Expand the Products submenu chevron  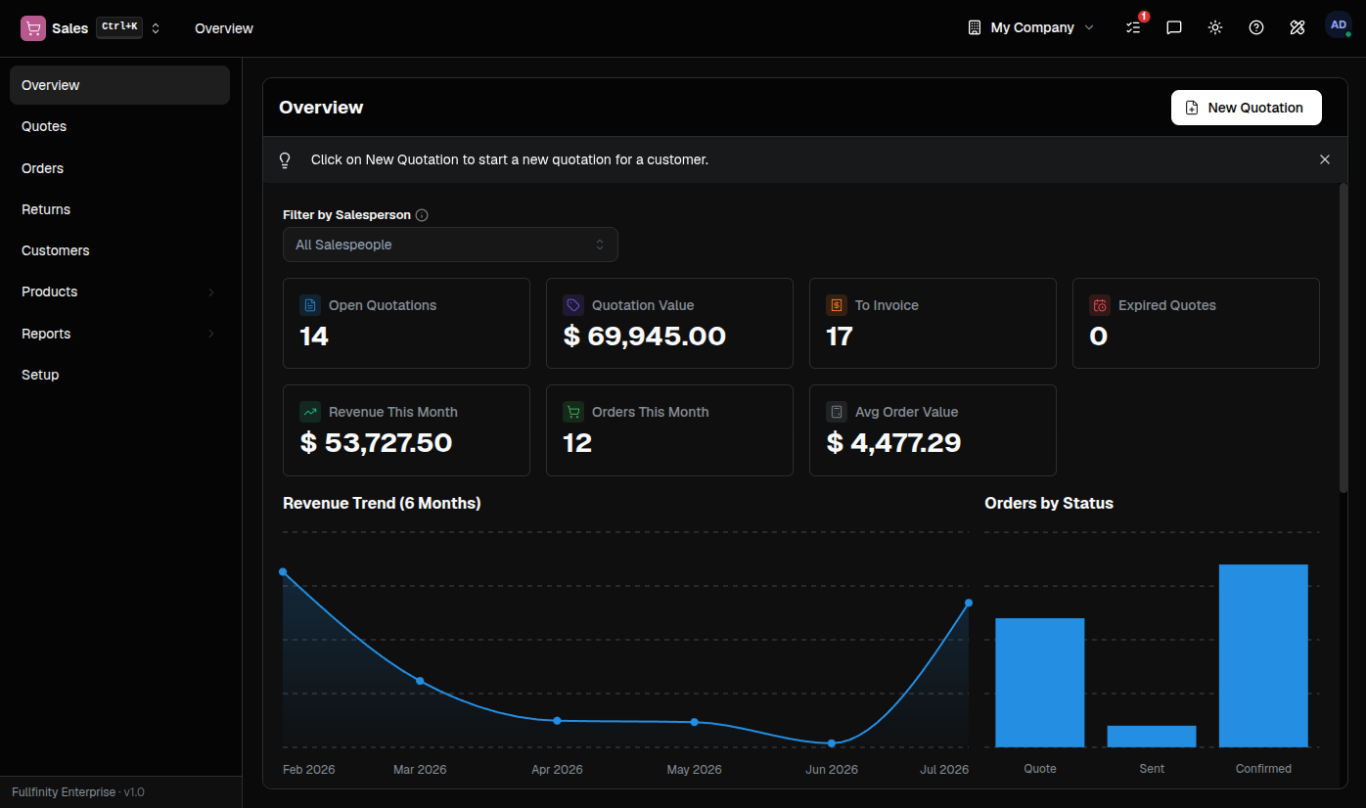[210, 292]
